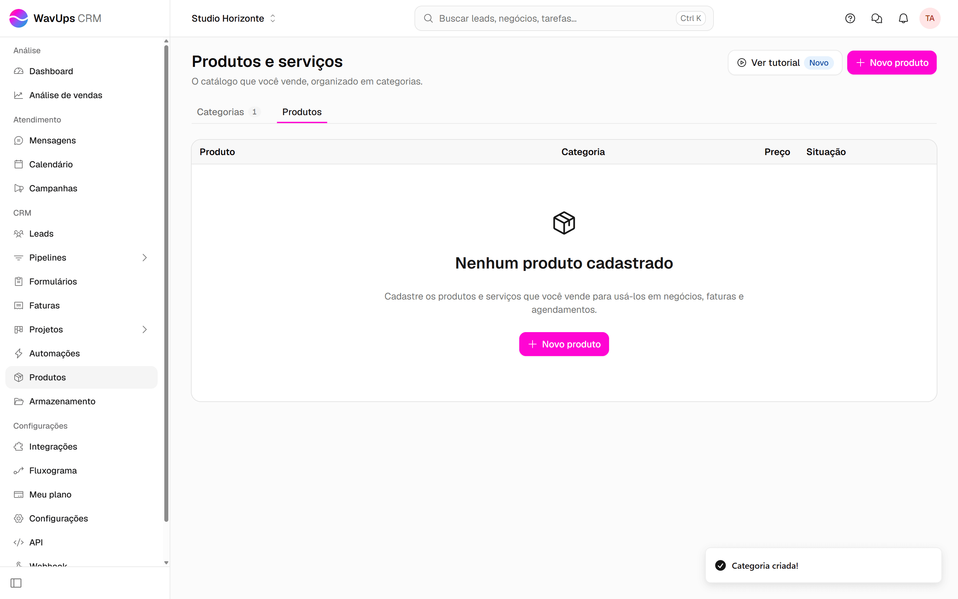This screenshot has width=958, height=599.
Task: Open Integrações in sidebar
Action: click(81, 447)
